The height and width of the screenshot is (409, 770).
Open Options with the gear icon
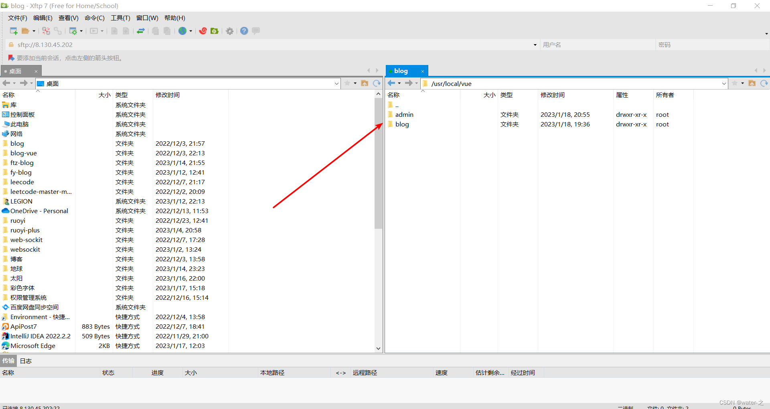(x=230, y=31)
